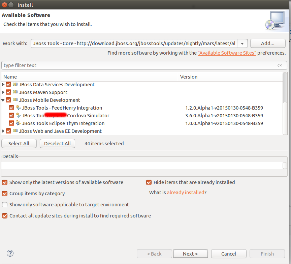
Task: Click the Select All button
Action: (x=19, y=144)
